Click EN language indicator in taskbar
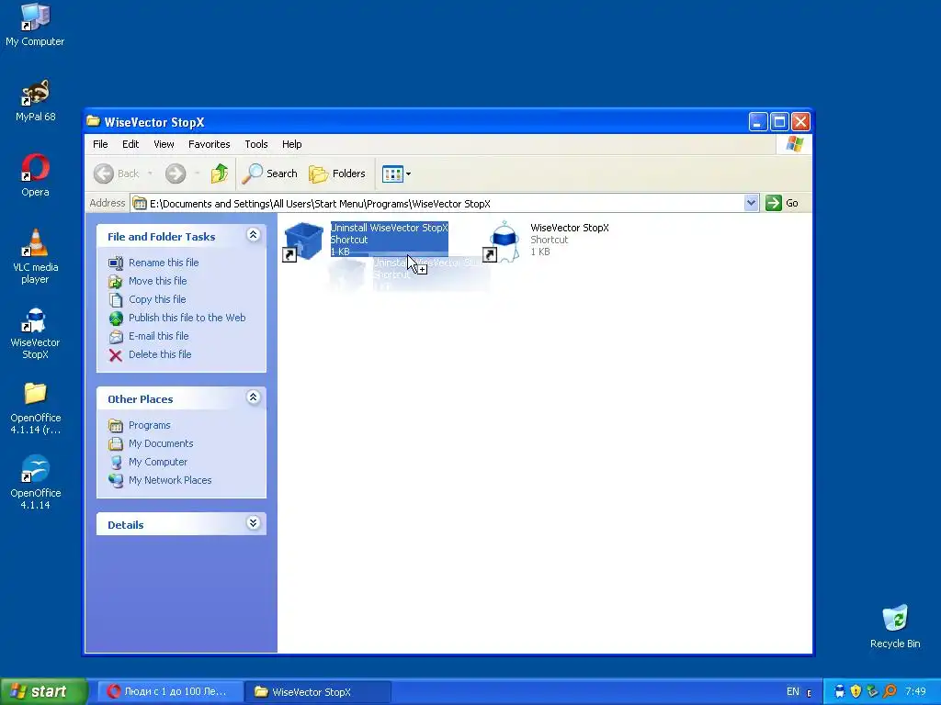 [793, 692]
